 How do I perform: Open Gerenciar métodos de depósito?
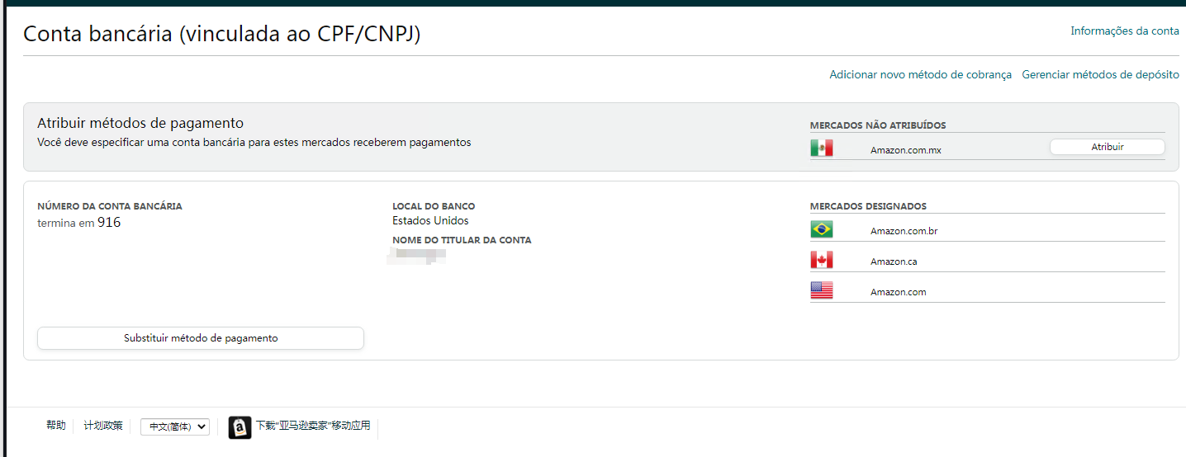click(1100, 75)
